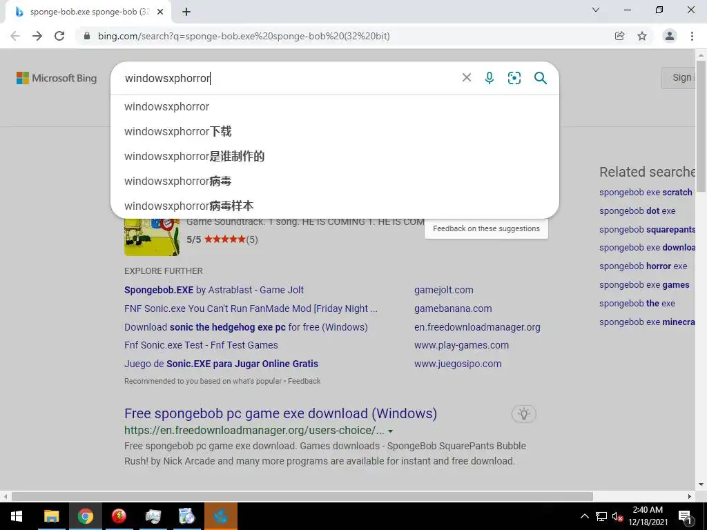Click Feedback on these suggestions
This screenshot has width=707, height=530.
tap(486, 228)
